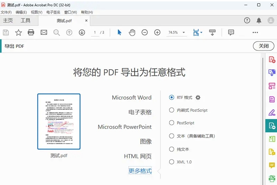Switch to the 主页 tab
Viewport: 277px width, 185px height.
pos(8,21)
